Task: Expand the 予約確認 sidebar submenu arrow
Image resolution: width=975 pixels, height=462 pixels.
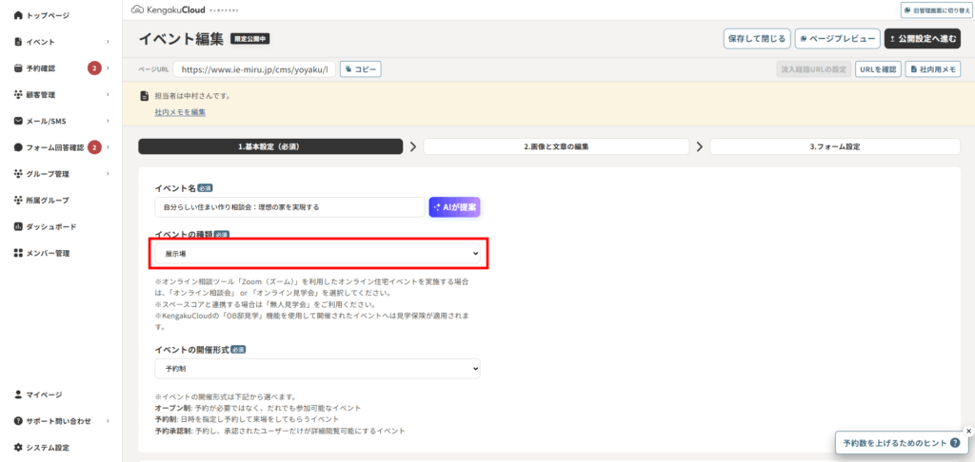Action: (109, 68)
